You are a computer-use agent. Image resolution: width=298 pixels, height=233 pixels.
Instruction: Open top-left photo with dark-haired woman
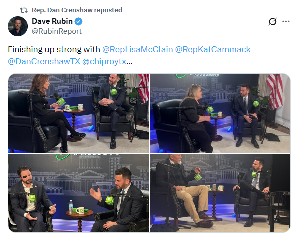point(78,113)
